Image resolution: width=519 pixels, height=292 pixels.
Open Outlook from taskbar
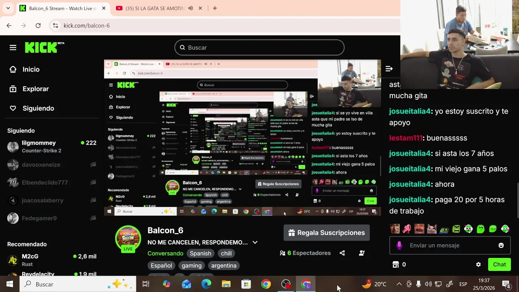tap(186, 284)
